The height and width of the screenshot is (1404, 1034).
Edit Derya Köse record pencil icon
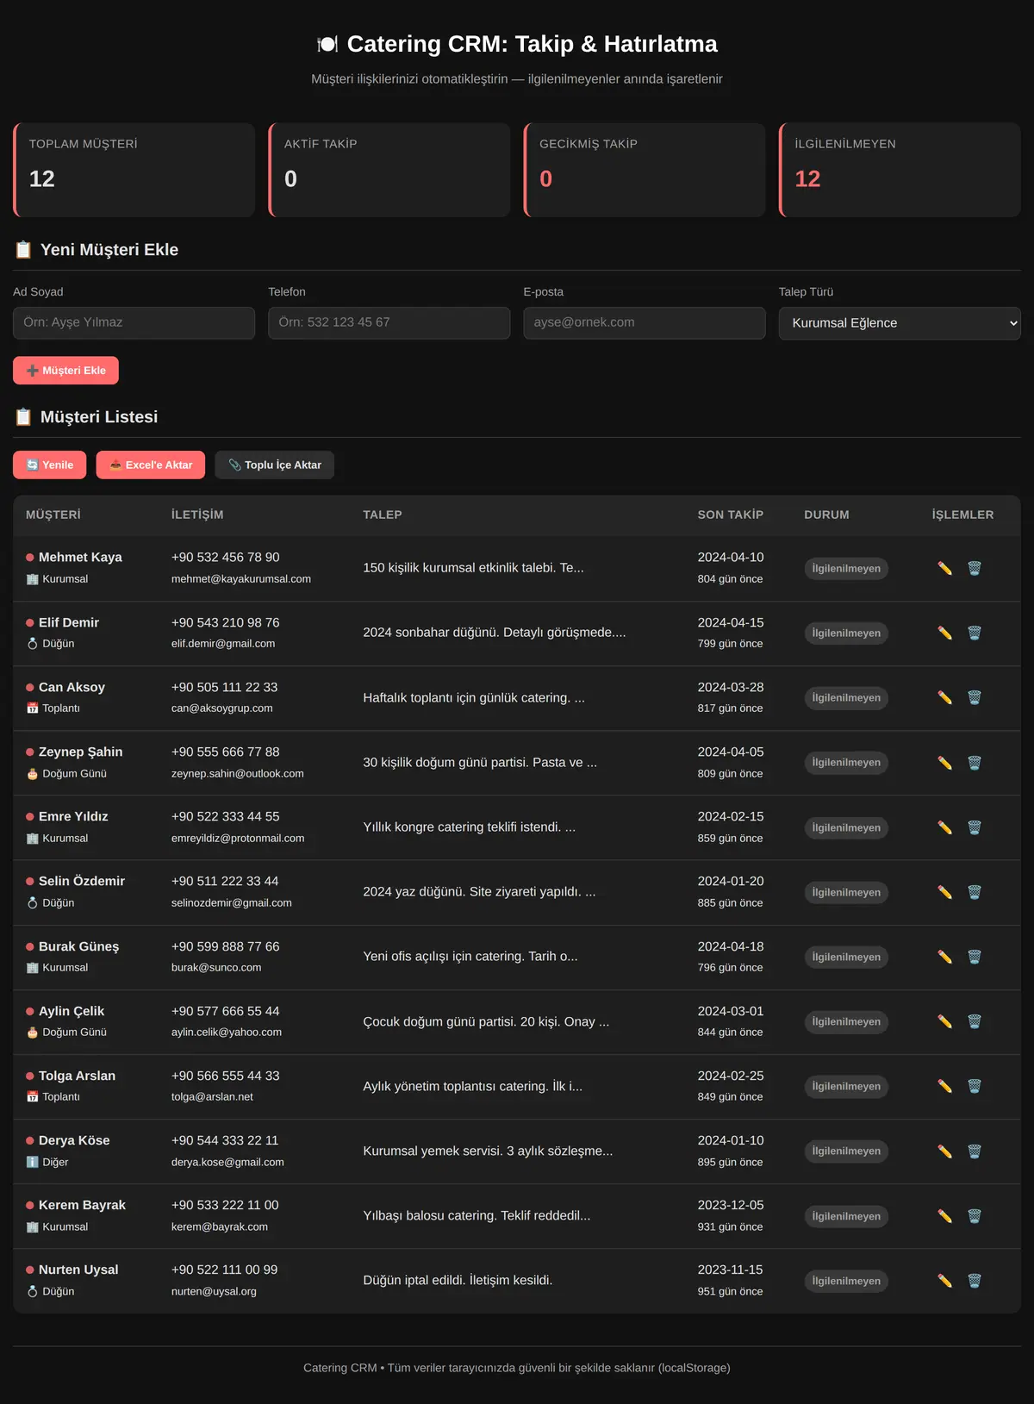[945, 1151]
